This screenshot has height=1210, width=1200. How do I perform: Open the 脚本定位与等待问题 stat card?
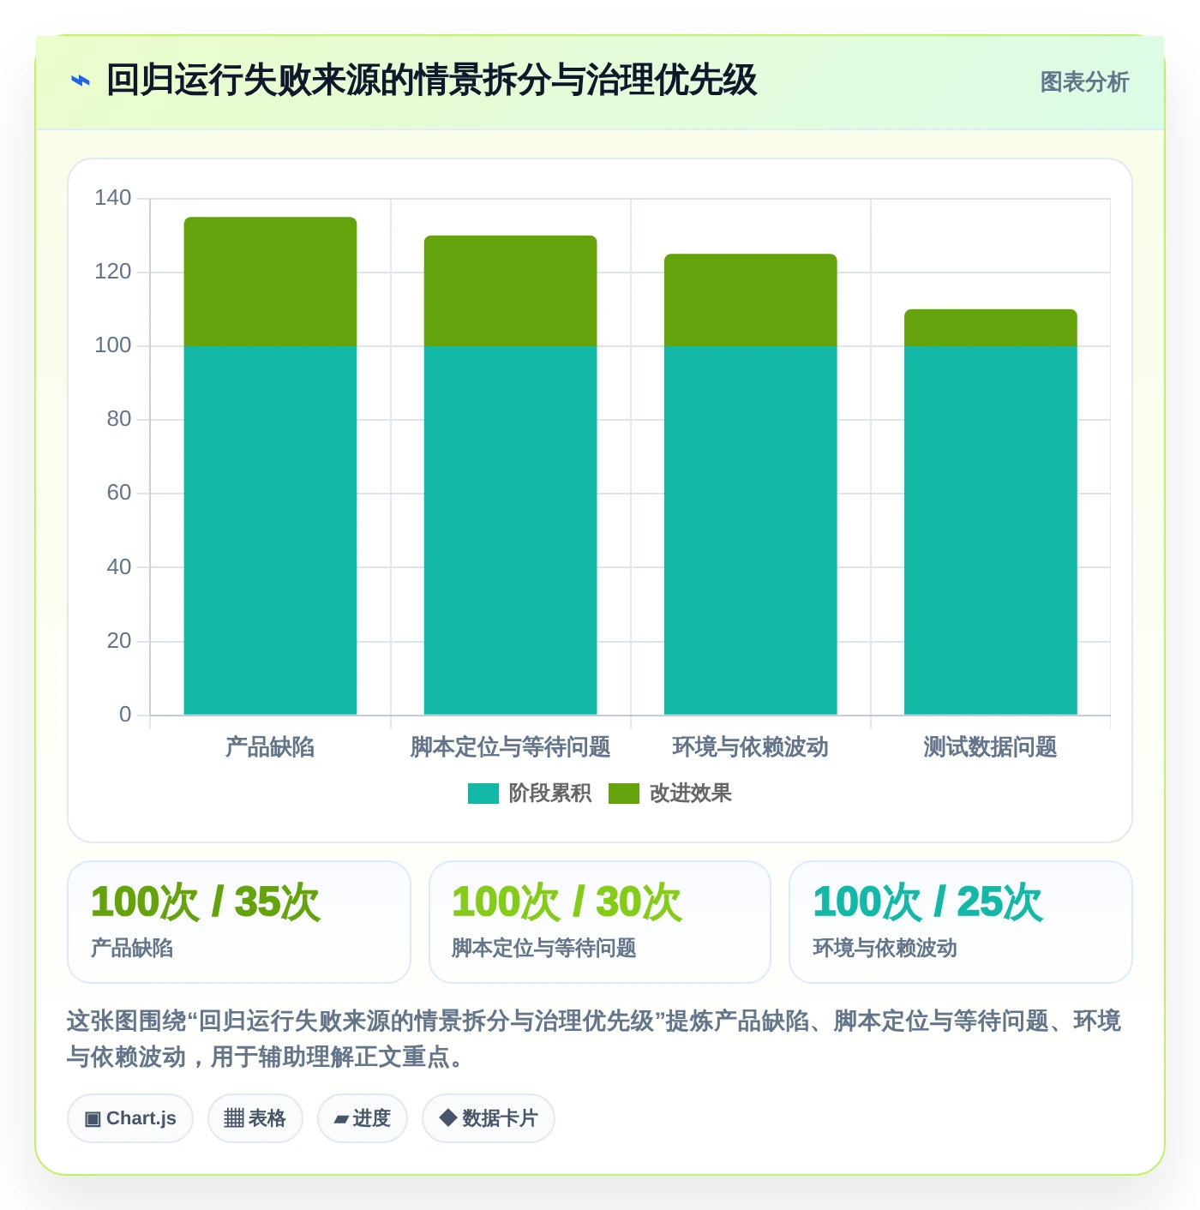click(x=600, y=922)
